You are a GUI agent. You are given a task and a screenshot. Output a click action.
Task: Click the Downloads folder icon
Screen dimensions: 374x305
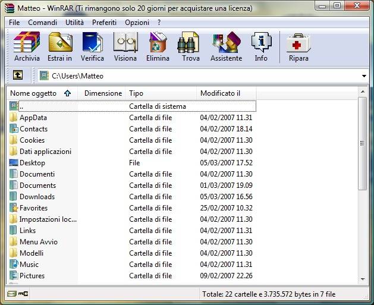14,197
